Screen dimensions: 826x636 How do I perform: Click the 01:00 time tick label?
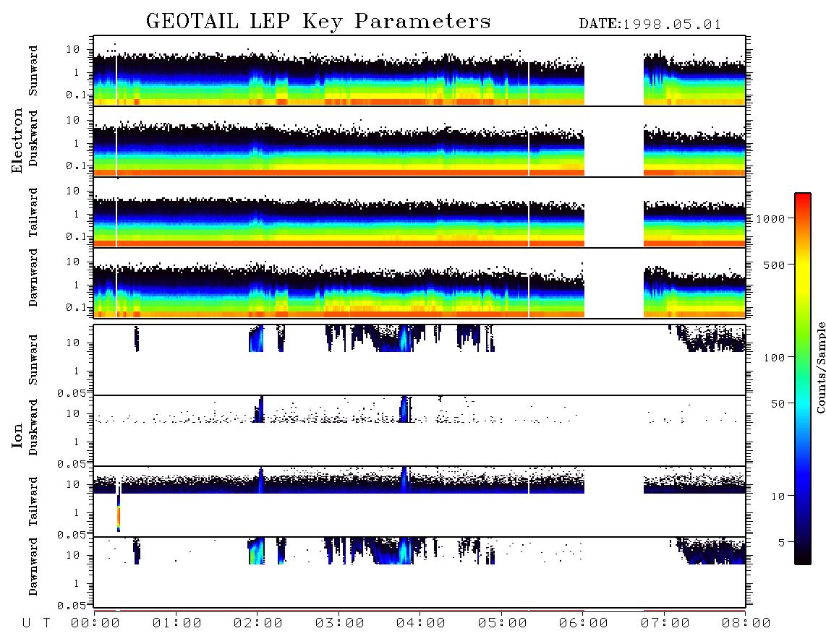coord(177,624)
